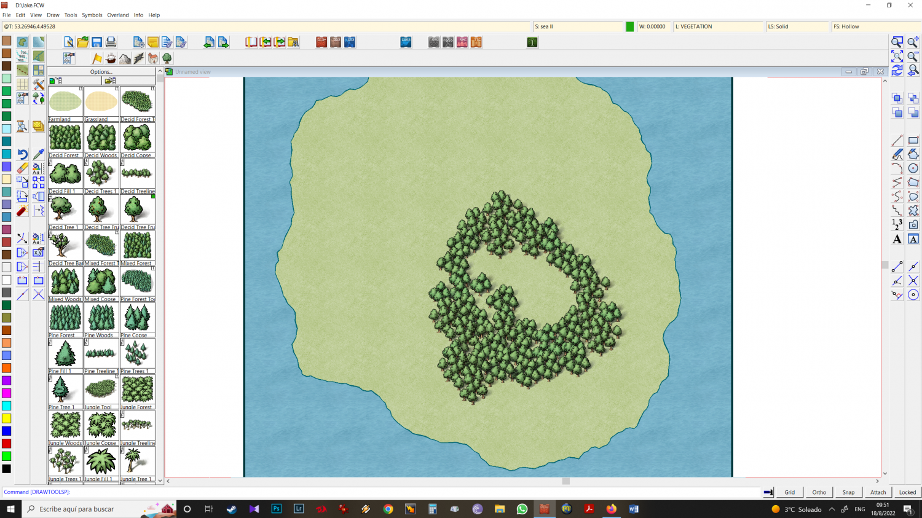
Task: Toggle the Grid button
Action: [x=790, y=492]
